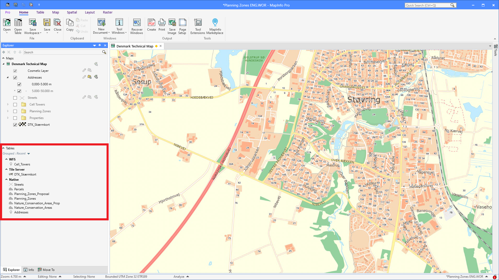
Task: Open the Raster ribbon tab
Action: 108,12
